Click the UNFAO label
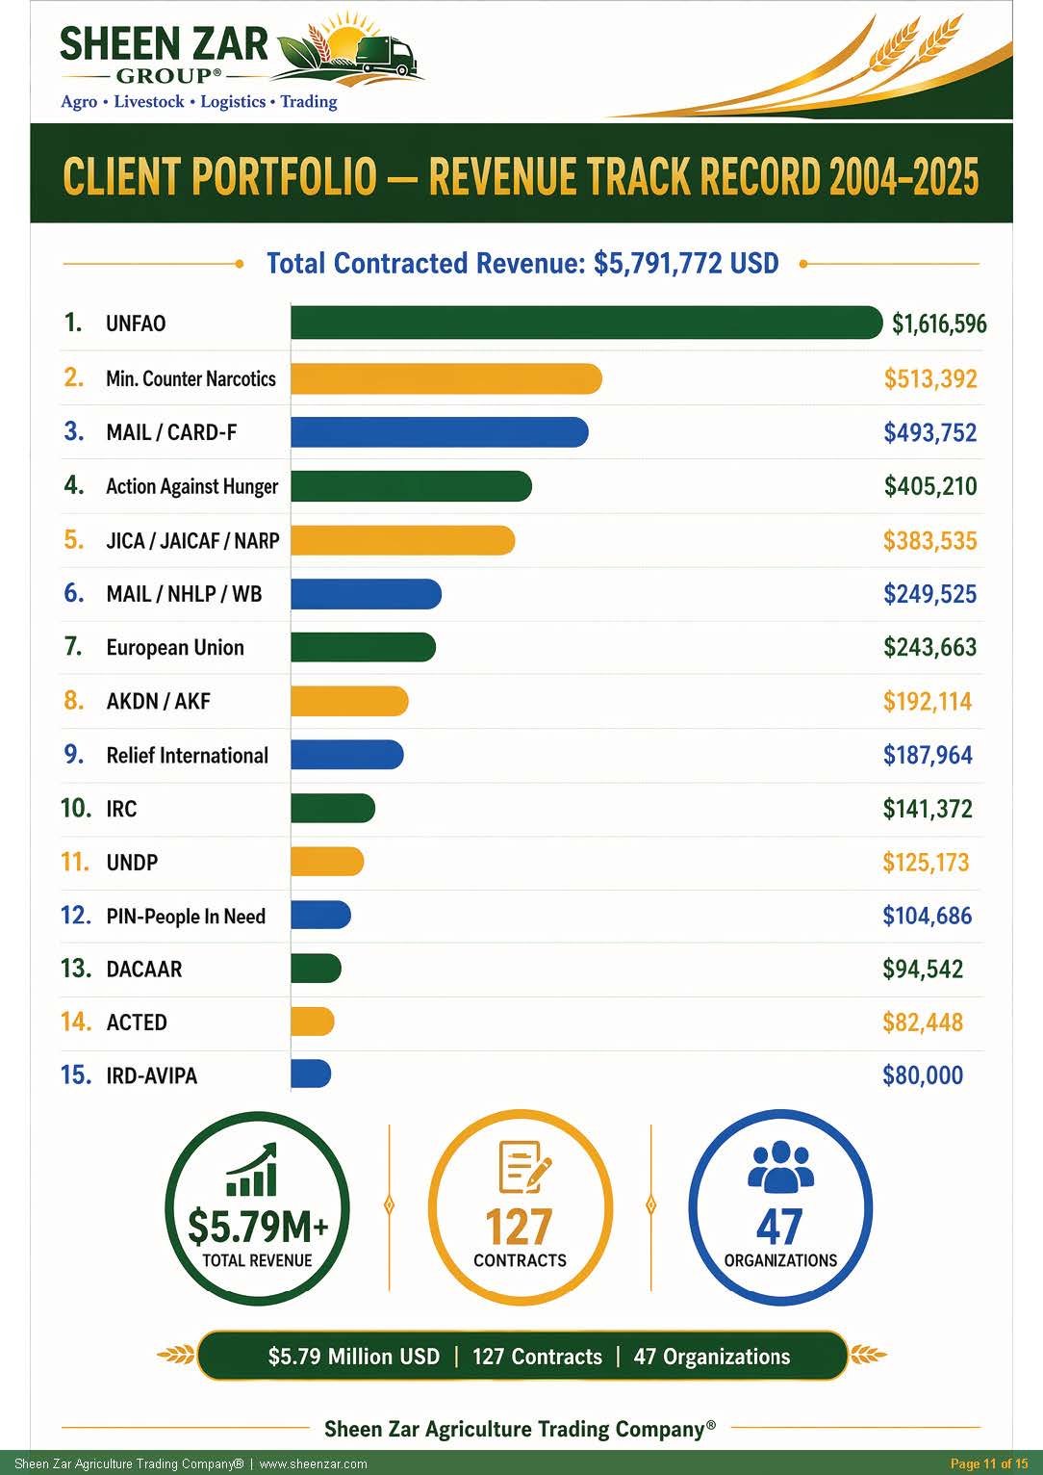The height and width of the screenshot is (1475, 1043). point(136,323)
